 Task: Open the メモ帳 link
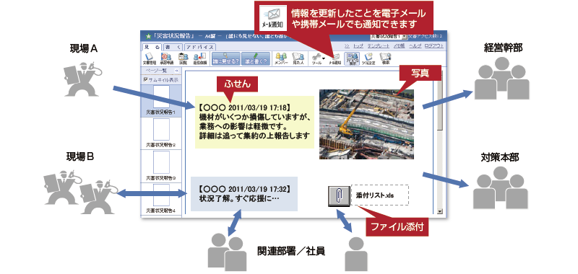400,46
